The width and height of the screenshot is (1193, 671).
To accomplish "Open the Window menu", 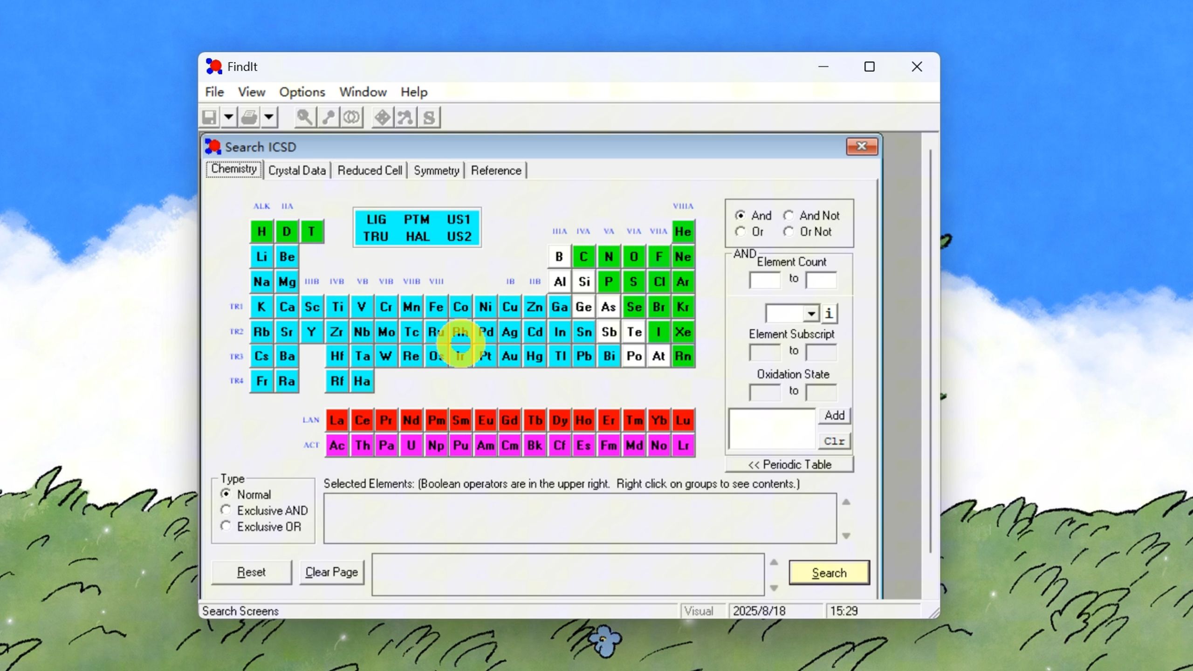I will (x=363, y=92).
